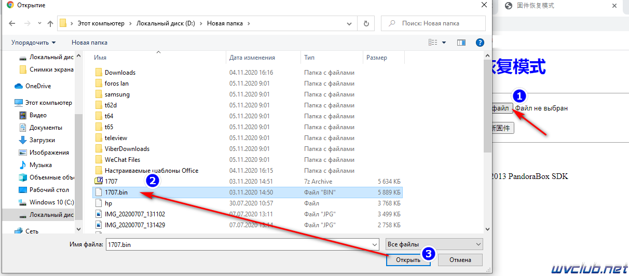Click the firmware update button in browser page
This screenshot has height=276, width=629.
pyautogui.click(x=502, y=128)
